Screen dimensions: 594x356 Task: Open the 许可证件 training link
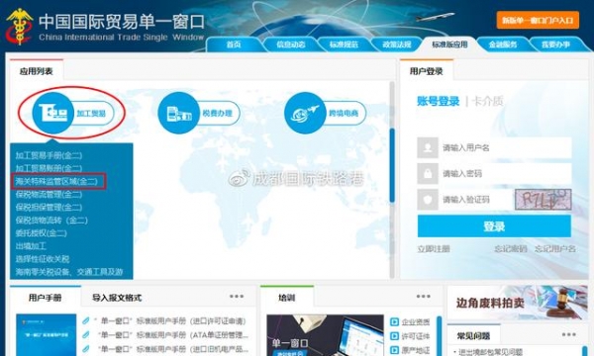point(416,336)
